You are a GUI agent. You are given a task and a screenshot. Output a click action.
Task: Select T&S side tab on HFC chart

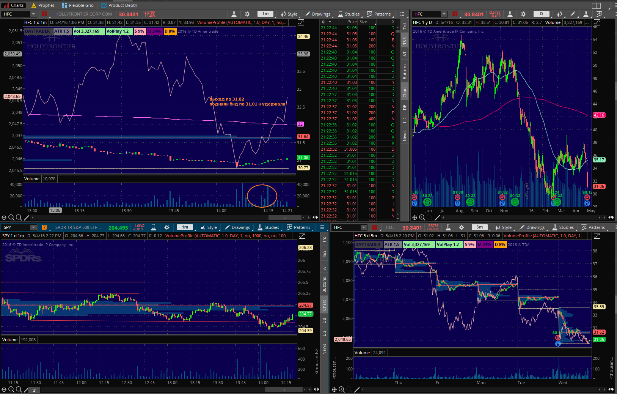[405, 41]
